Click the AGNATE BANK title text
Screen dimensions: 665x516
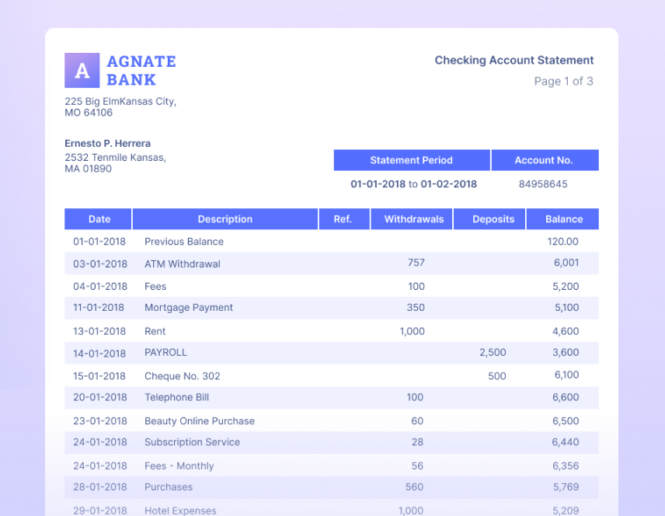pyautogui.click(x=141, y=71)
